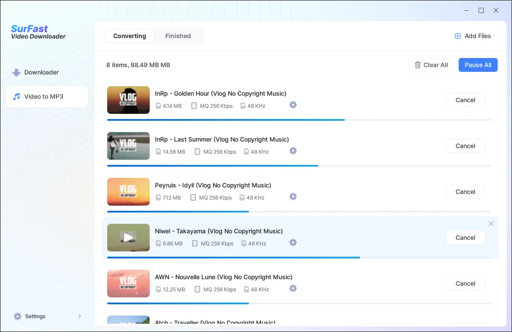Cancel the AWN Nouvelle Lune download
The width and height of the screenshot is (512, 332).
[465, 284]
